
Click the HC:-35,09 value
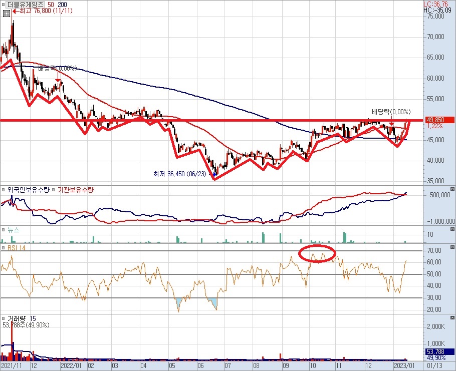tap(437, 10)
